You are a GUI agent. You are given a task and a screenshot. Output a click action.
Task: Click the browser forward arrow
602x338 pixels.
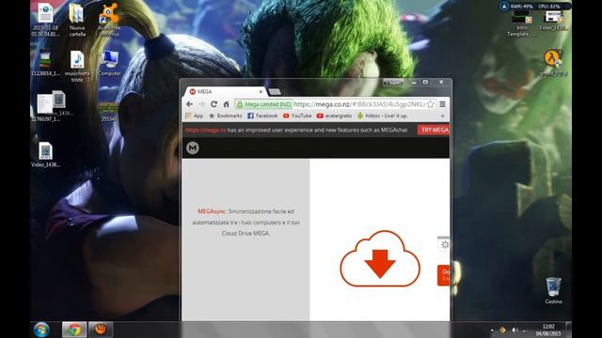(201, 104)
